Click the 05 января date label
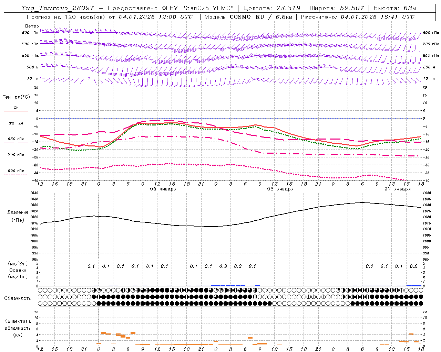The image size is (441, 352). 163,189
